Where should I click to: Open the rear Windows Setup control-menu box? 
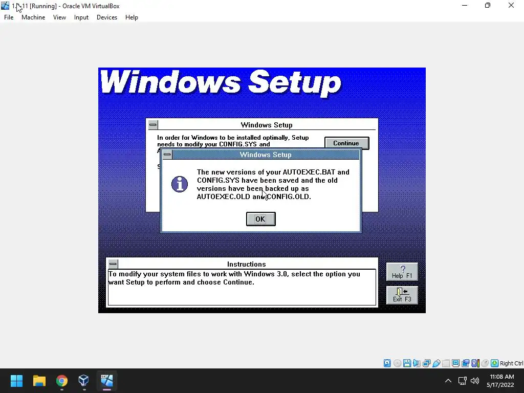pyautogui.click(x=152, y=125)
